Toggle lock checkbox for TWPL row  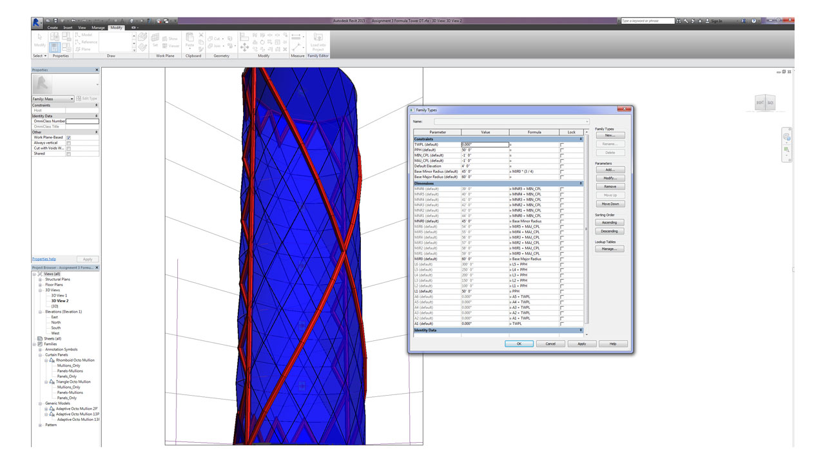click(562, 144)
